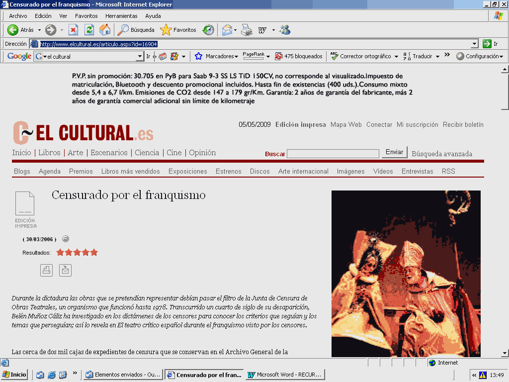Viewport: 509px width, 382px height.
Task: Expand more Google toolbar items chevron
Action: coord(447,55)
